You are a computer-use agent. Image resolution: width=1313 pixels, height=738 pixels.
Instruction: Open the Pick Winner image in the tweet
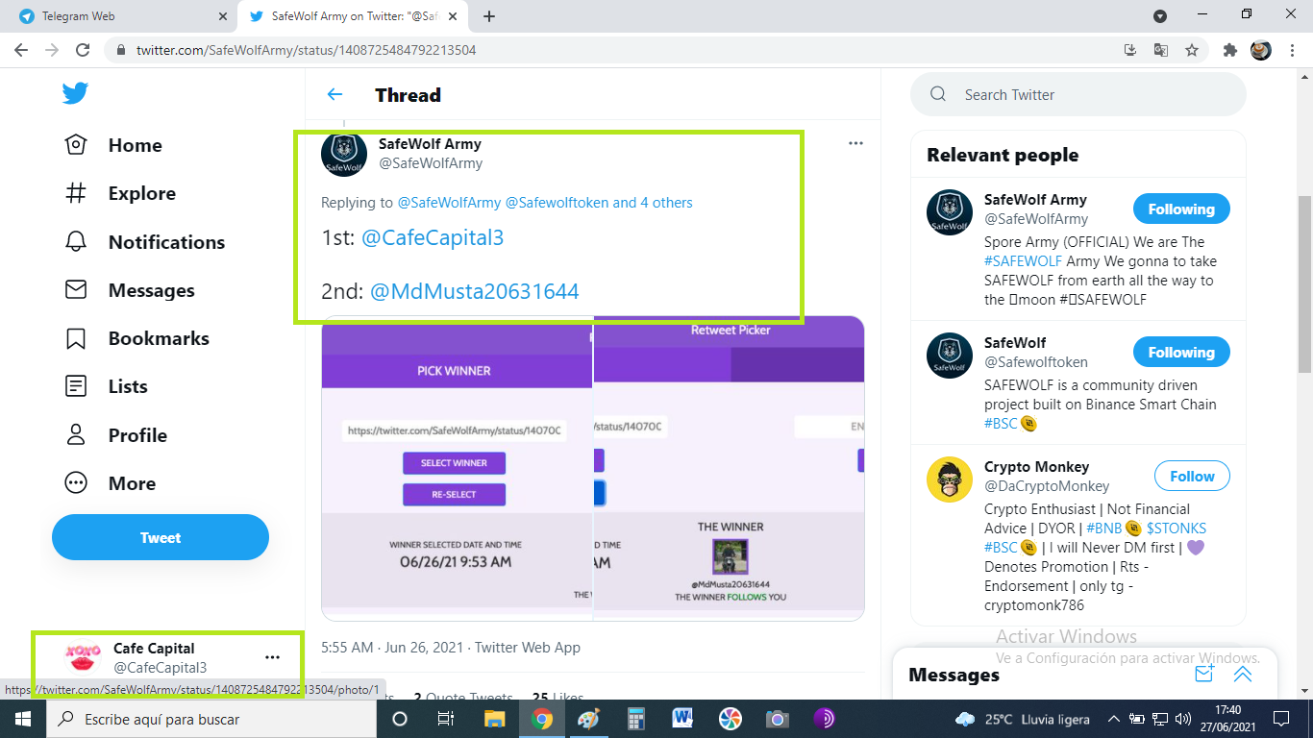coord(457,468)
